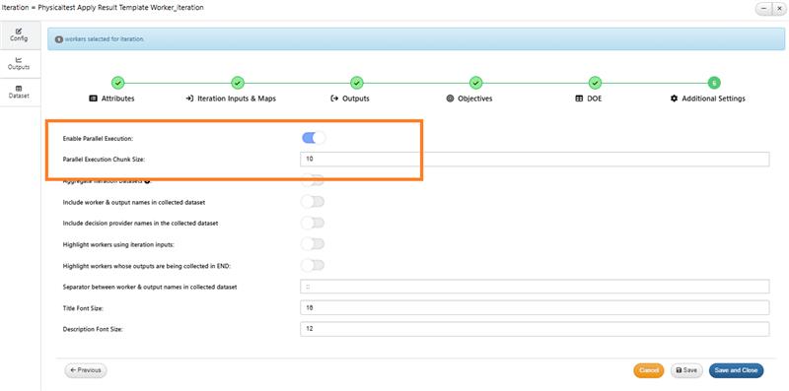Toggle Enable Parallel Execution switch
789x391 pixels.
click(x=314, y=138)
